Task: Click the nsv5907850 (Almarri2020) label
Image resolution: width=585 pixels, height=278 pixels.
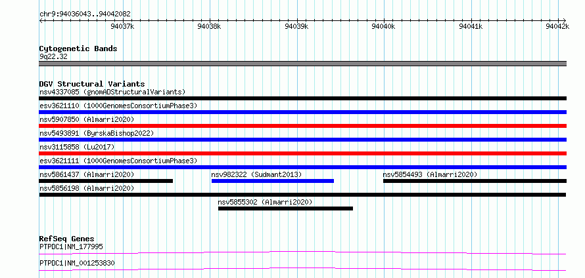Action: [x=87, y=119]
